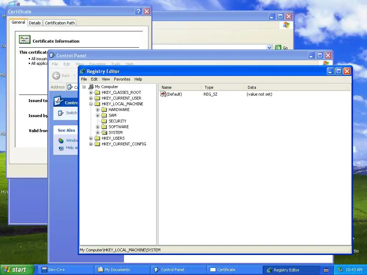367x275 pixels.
Task: Select the (Default) string value icon
Action: pyautogui.click(x=163, y=94)
